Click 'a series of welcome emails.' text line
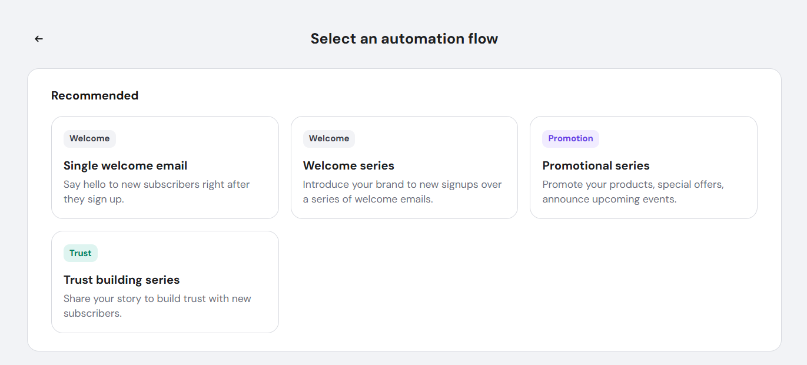The image size is (807, 365). tap(368, 199)
